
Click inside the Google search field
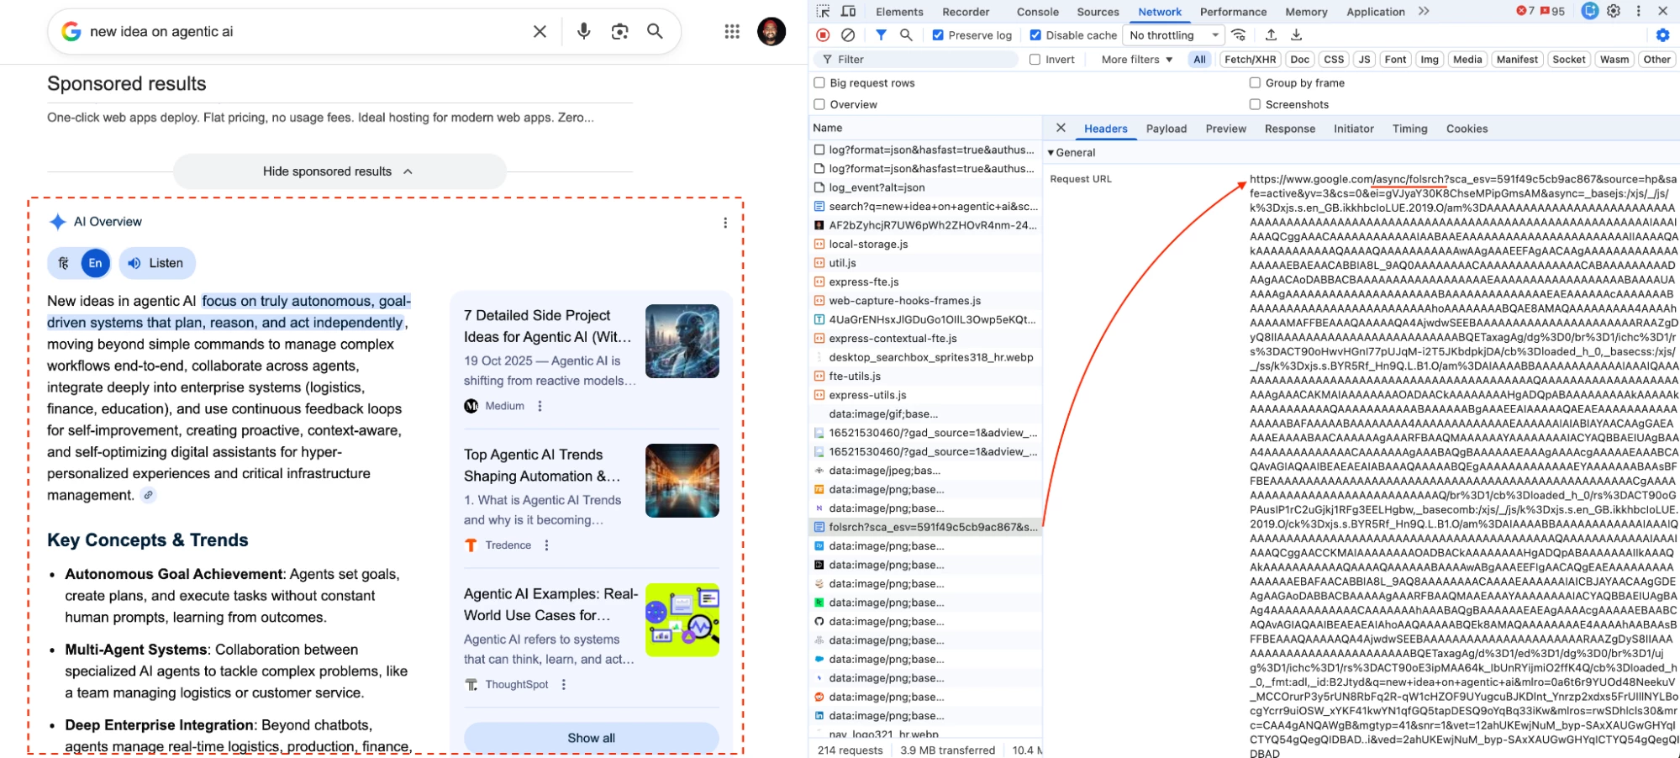[303, 32]
